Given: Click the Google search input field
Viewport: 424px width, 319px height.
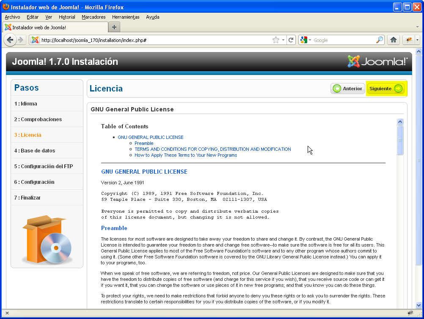Looking at the screenshot, I should pos(344,40).
